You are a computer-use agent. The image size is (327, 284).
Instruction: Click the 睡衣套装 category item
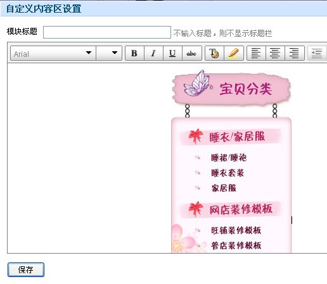point(228,173)
